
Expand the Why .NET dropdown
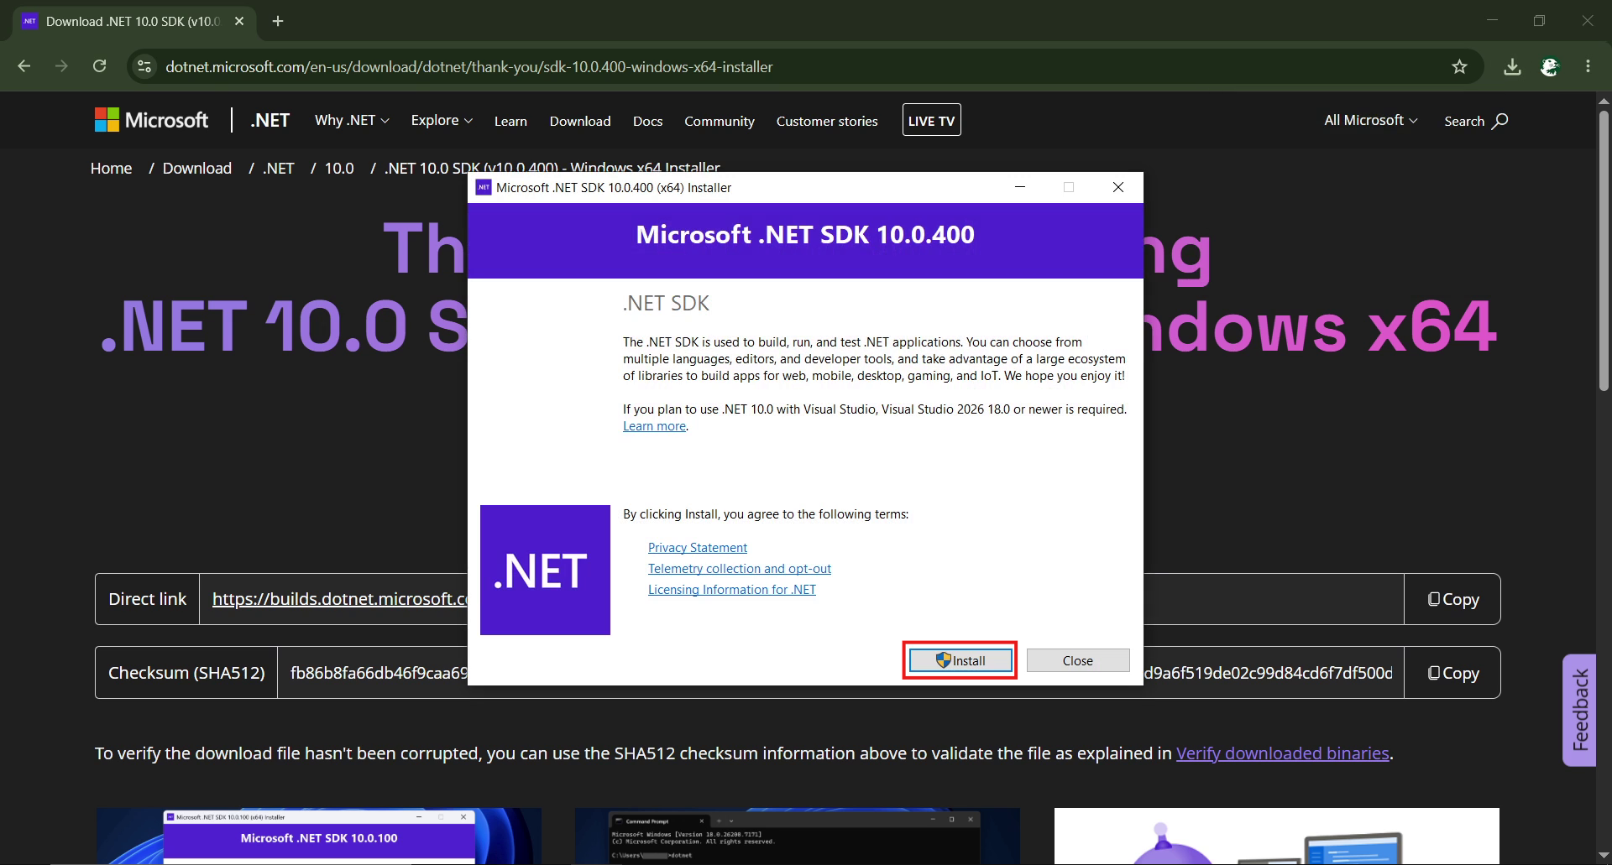coord(352,120)
